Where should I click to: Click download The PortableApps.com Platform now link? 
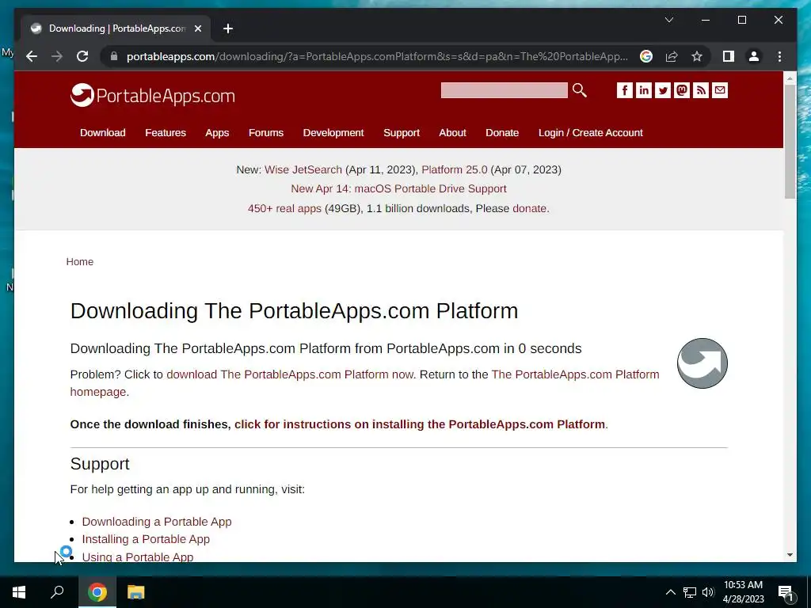pyautogui.click(x=290, y=374)
